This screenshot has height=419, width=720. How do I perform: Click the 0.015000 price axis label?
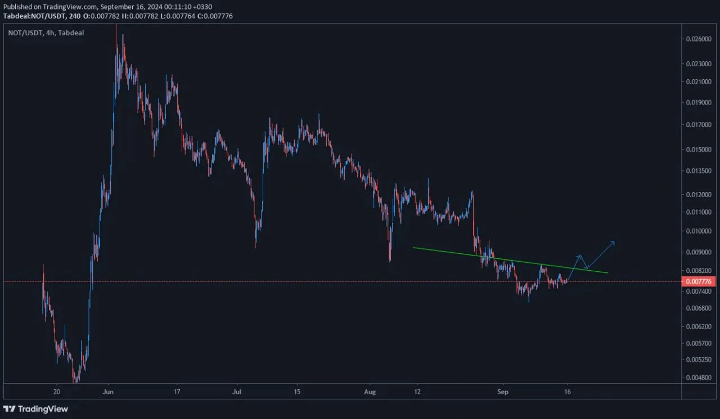click(699, 150)
